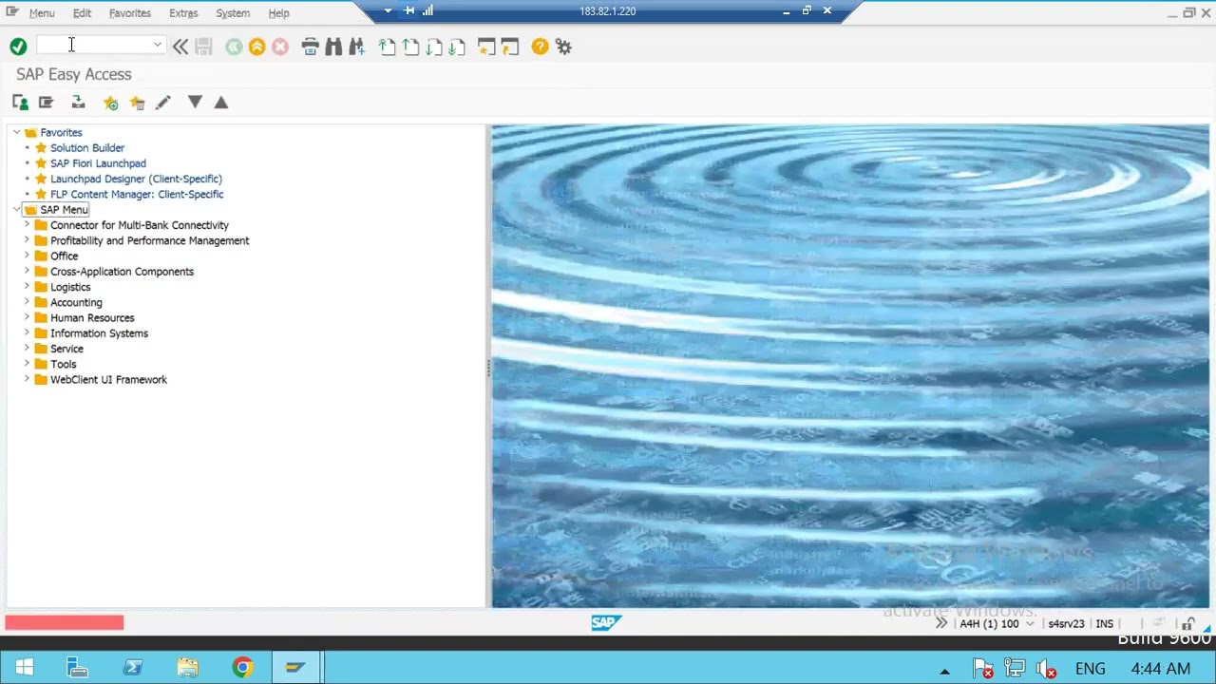This screenshot has height=684, width=1216.
Task: Click the red Cancel icon
Action: (x=280, y=47)
